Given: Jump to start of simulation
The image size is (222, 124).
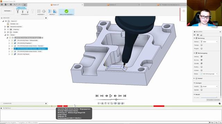Looking at the screenshot, I should [x=97, y=96].
